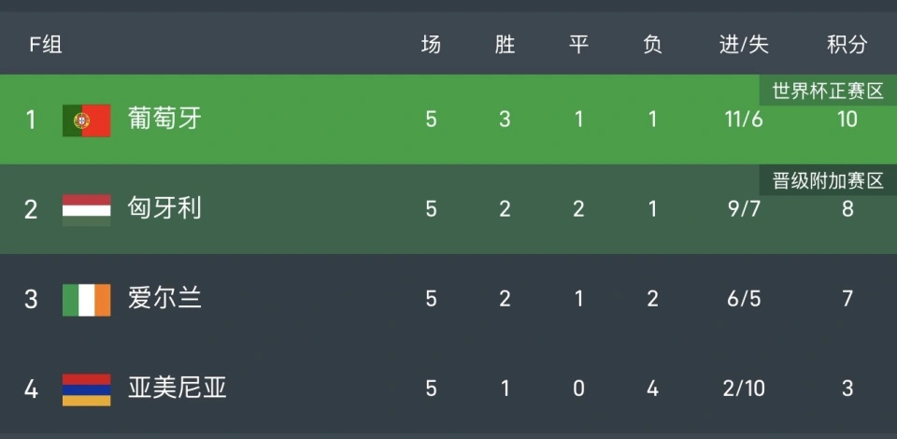Screen dimensions: 897x439
Task: Click the Ireland flag icon
Action: pos(86,299)
